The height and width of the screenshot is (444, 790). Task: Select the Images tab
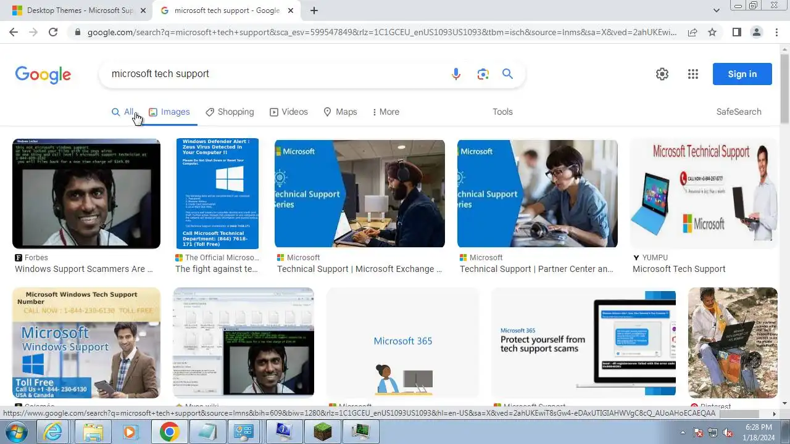pyautogui.click(x=169, y=112)
